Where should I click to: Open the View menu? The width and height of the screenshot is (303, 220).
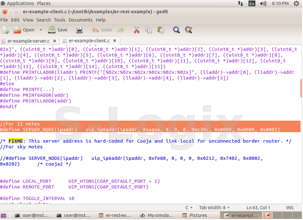(28, 20)
